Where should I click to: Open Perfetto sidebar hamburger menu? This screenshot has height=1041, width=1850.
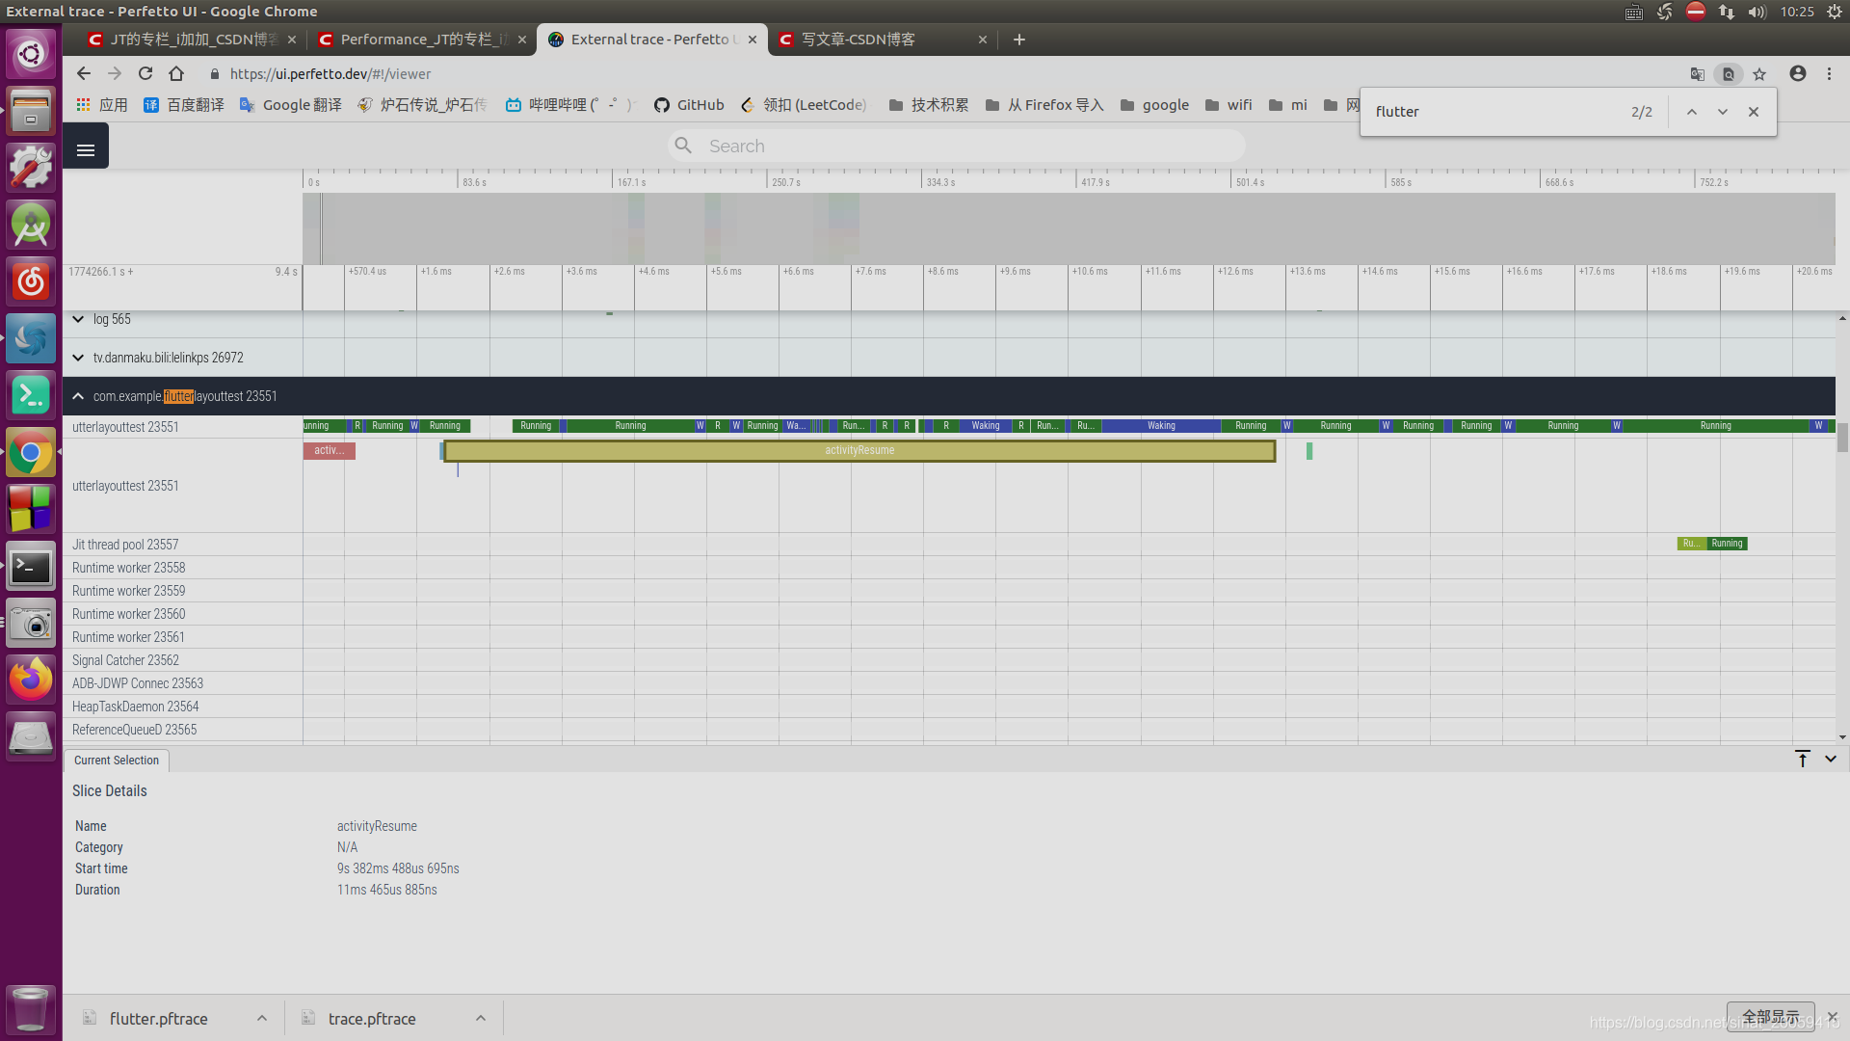click(x=86, y=149)
